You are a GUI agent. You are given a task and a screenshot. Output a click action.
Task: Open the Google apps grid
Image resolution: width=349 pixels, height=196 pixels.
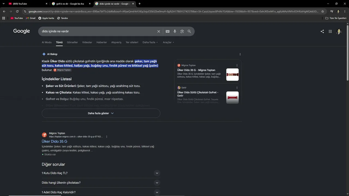(x=330, y=31)
